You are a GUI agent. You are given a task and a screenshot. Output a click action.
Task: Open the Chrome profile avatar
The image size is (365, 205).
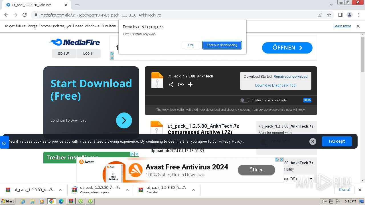(349, 15)
